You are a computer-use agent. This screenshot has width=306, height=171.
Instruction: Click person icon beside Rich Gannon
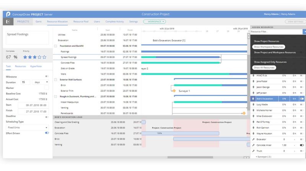coord(253,128)
